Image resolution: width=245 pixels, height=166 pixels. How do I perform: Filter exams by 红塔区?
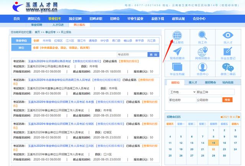click(59, 41)
